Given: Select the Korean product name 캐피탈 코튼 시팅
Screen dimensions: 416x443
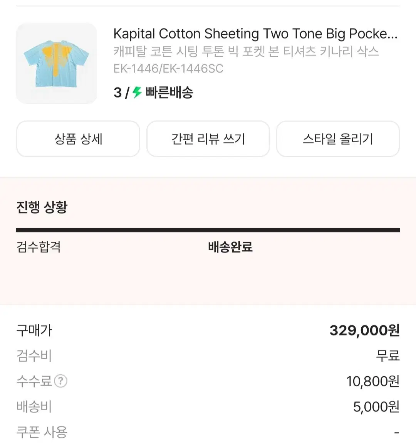Looking at the screenshot, I should coord(246,51).
